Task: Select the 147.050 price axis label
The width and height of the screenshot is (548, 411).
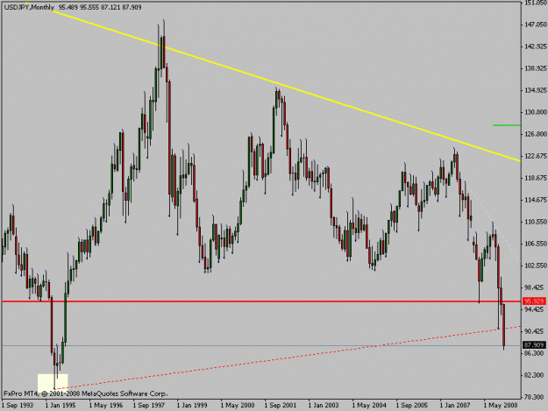Action: [535, 25]
